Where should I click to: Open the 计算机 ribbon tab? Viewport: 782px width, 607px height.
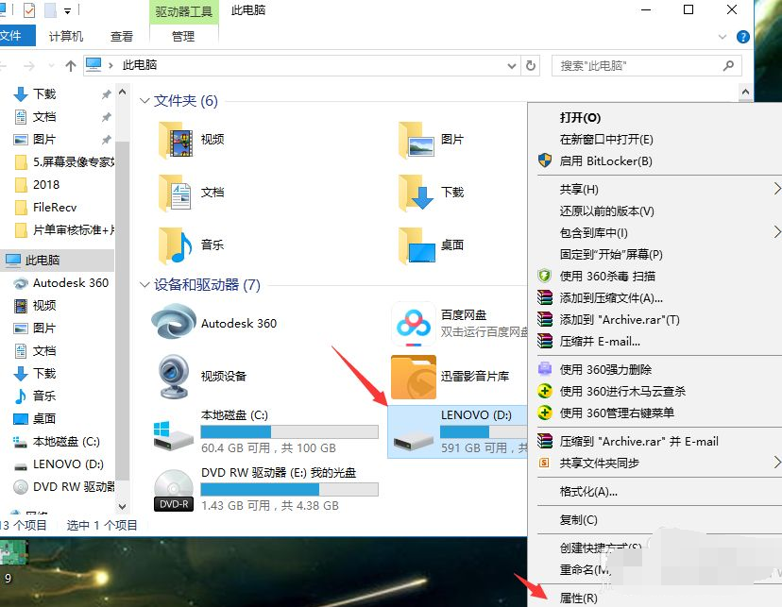point(65,36)
